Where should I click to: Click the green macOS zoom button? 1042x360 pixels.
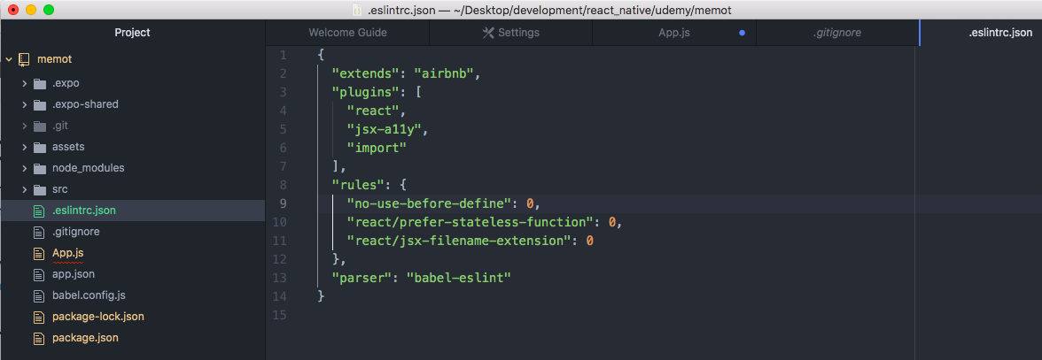48,10
